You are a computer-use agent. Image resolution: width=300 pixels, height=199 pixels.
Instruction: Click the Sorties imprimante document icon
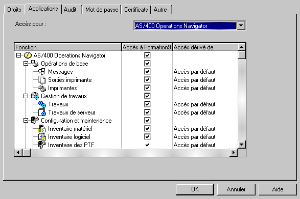pyautogui.click(x=42, y=80)
